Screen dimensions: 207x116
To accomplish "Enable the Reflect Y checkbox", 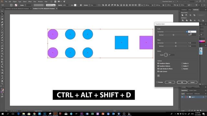I will pos(182,66).
